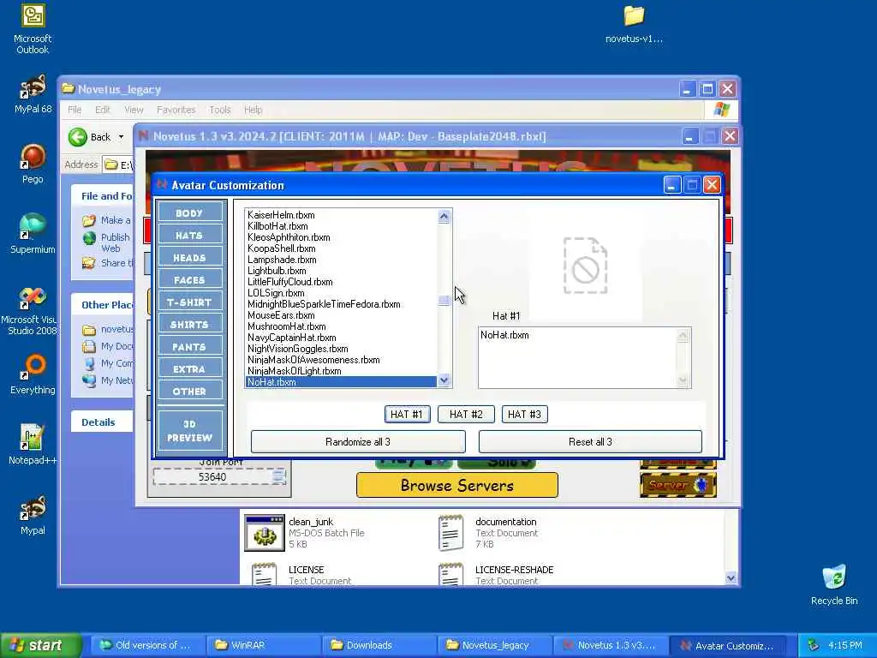Switch to the EXTRA section
This screenshot has width=877, height=658.
189,369
